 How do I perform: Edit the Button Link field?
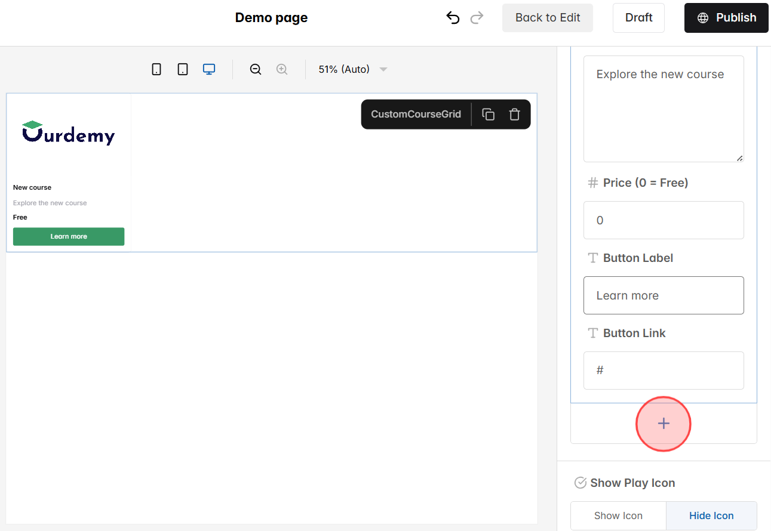[x=664, y=370]
